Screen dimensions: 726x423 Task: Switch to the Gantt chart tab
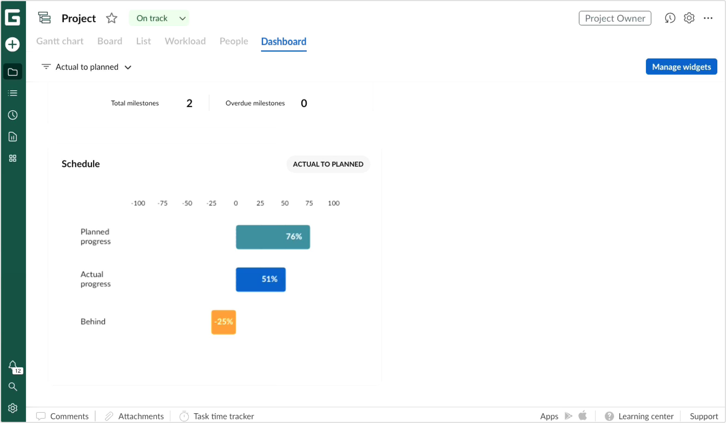click(60, 41)
